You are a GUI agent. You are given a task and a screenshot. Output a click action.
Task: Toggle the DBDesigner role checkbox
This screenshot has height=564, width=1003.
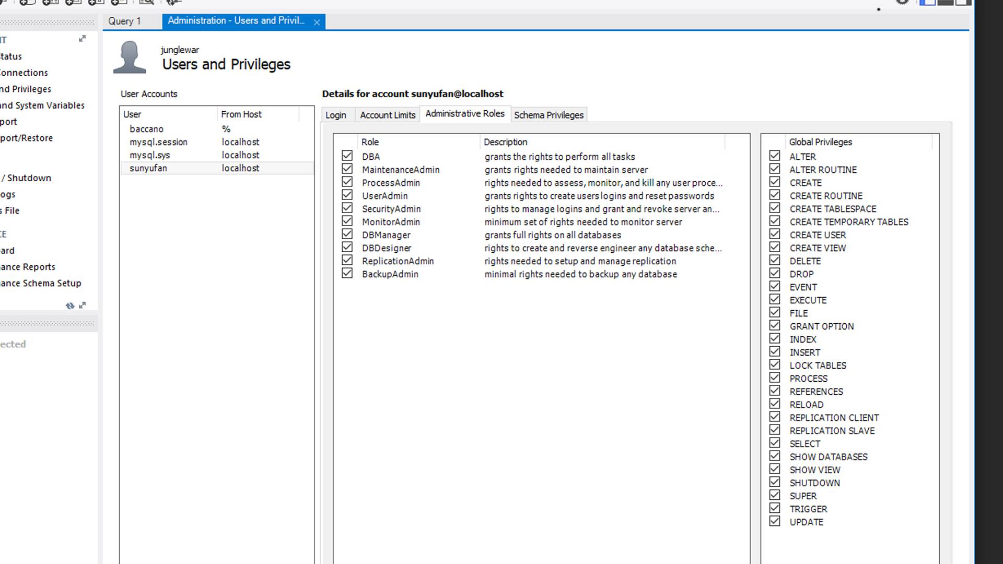point(347,247)
